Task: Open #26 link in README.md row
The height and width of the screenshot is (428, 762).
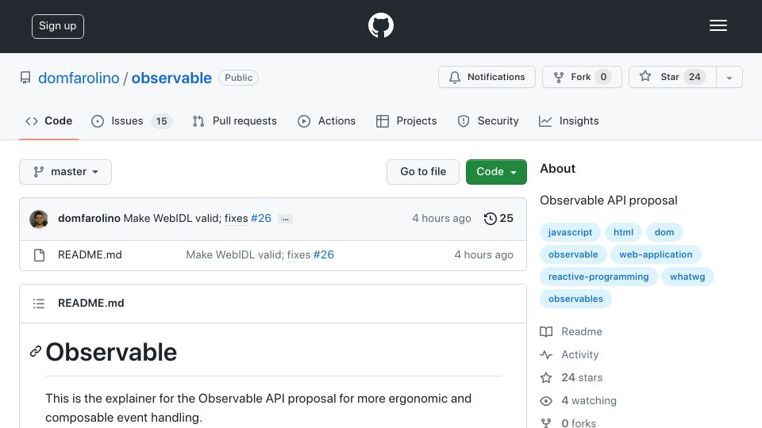Action: click(x=324, y=254)
